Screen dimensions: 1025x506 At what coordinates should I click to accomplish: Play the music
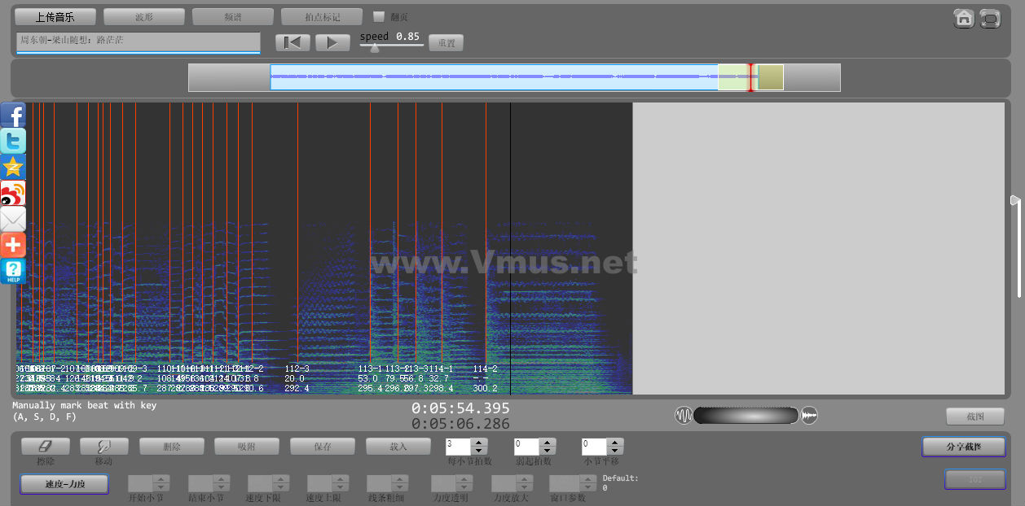(x=332, y=42)
